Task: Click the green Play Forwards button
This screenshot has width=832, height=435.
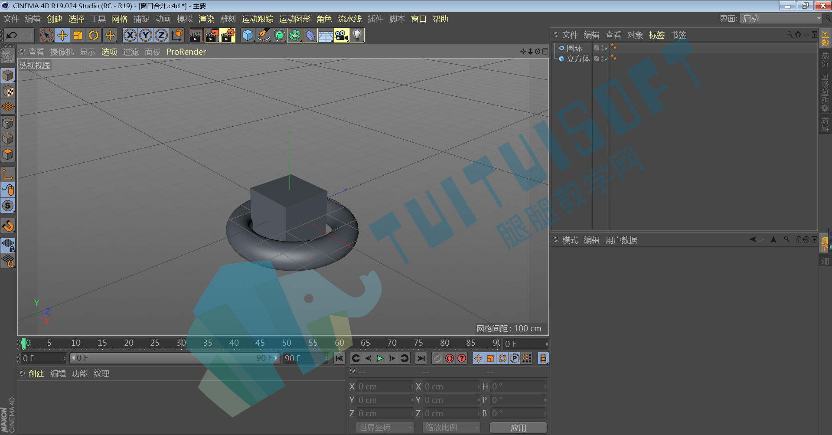Action: pyautogui.click(x=380, y=358)
